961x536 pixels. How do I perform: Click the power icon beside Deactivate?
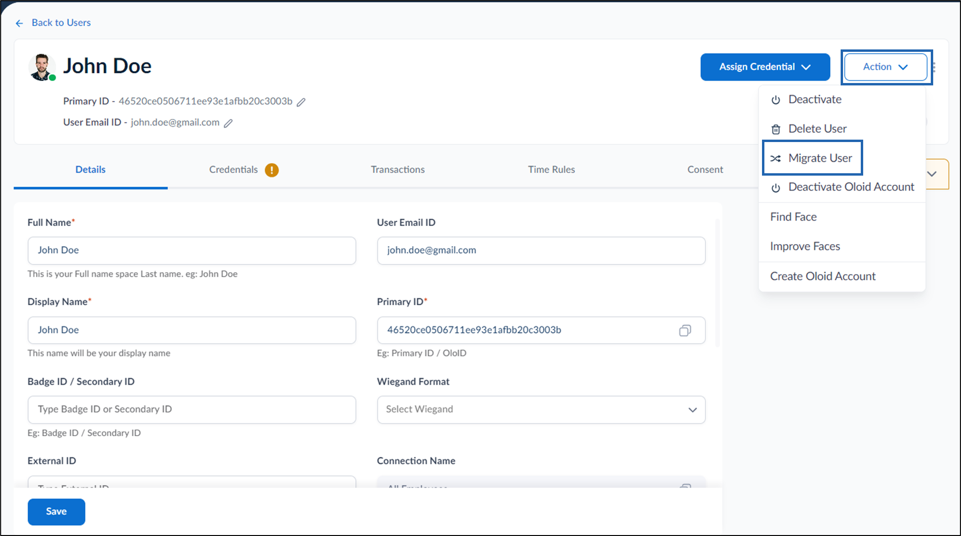pos(775,100)
